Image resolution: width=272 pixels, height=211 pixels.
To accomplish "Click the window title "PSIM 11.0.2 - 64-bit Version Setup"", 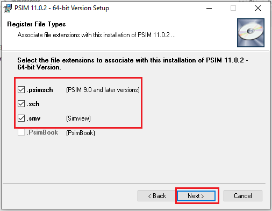I will coord(62,8).
